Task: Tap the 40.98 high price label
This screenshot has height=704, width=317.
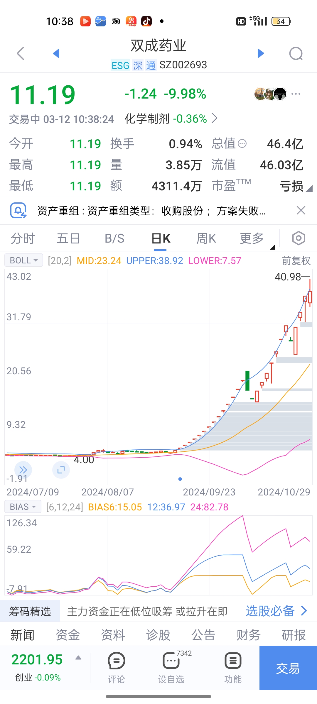Action: (x=288, y=277)
